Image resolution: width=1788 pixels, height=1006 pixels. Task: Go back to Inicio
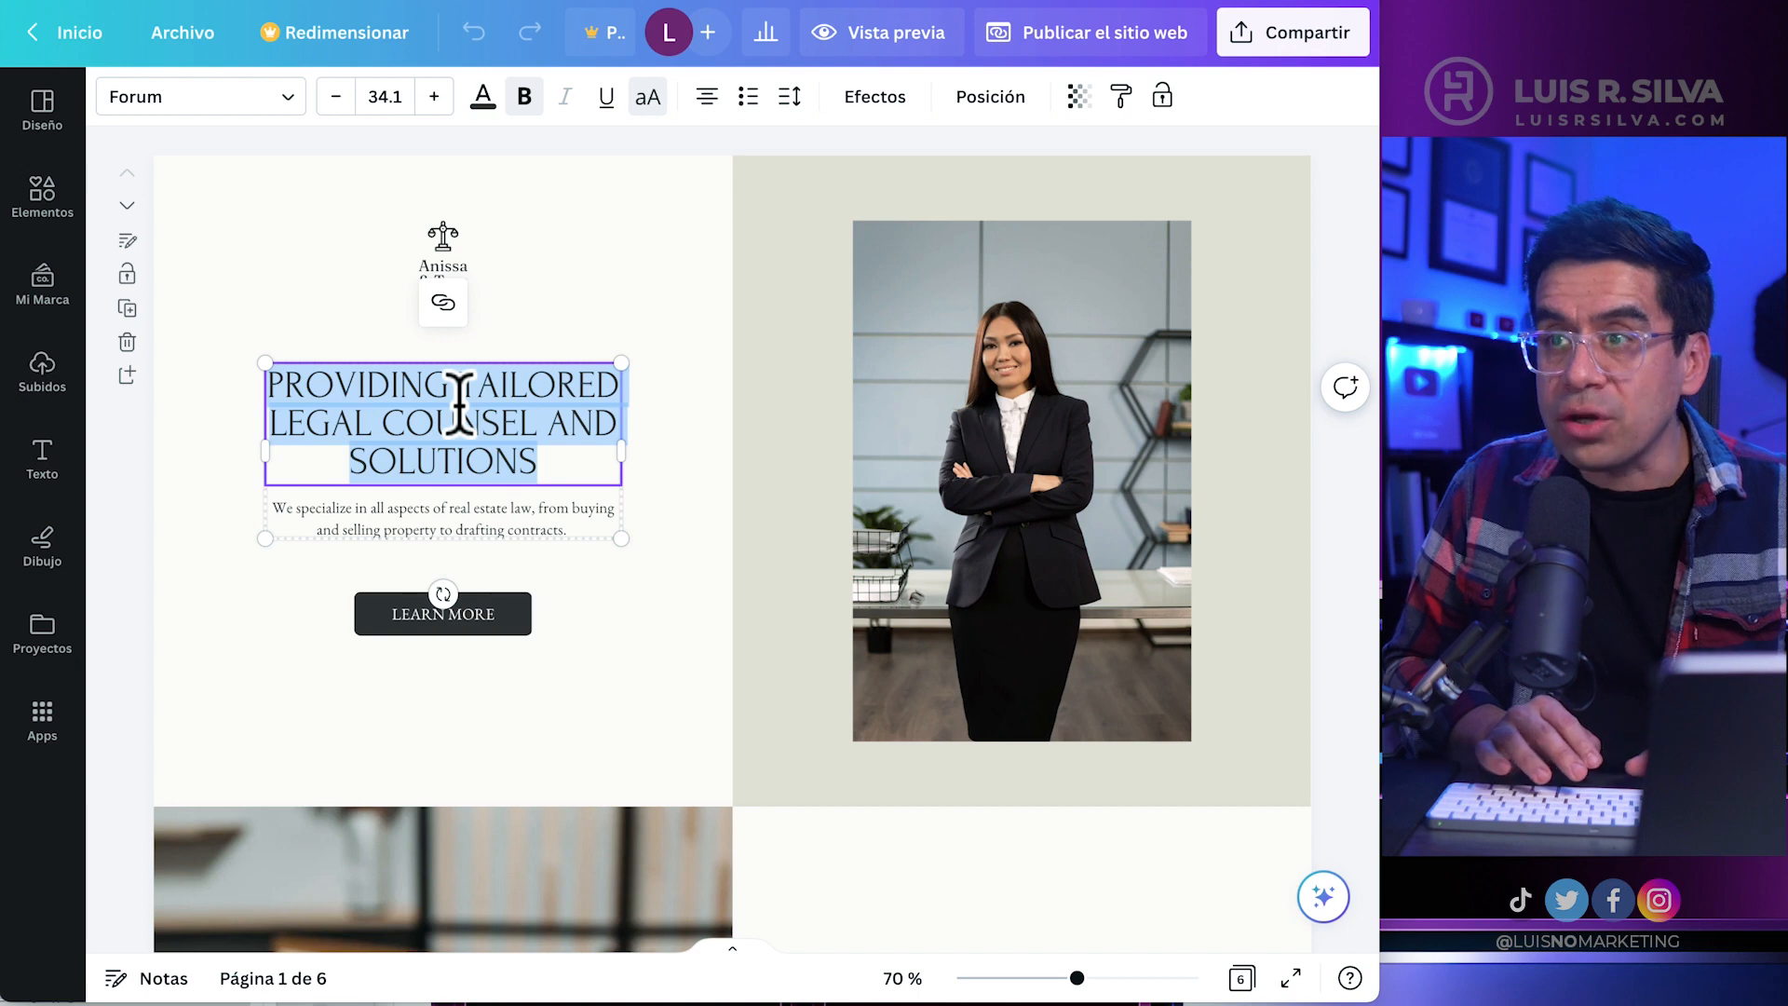(x=65, y=33)
